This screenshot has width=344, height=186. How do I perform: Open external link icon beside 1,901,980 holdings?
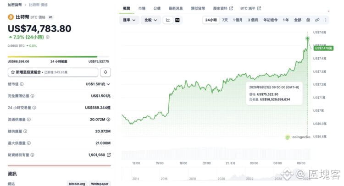(109, 155)
